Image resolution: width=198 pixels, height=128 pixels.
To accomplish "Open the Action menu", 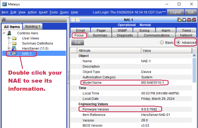I will 32,12.
